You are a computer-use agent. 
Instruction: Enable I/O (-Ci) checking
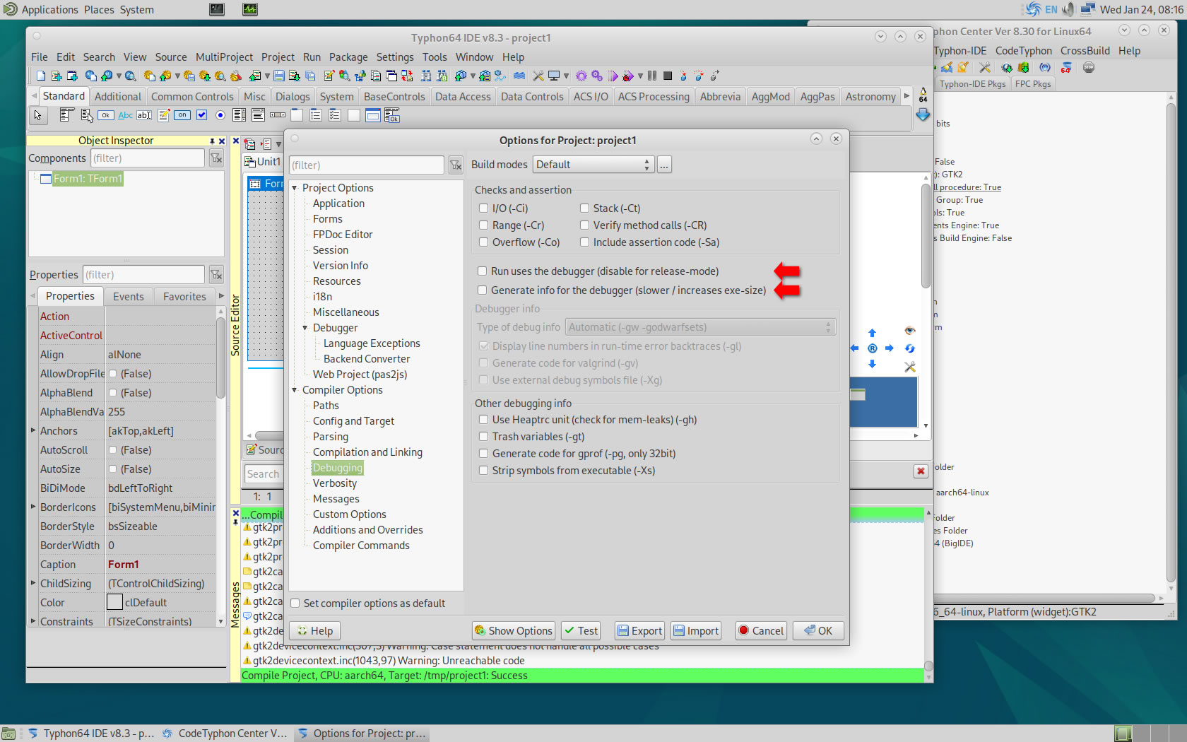(x=484, y=208)
